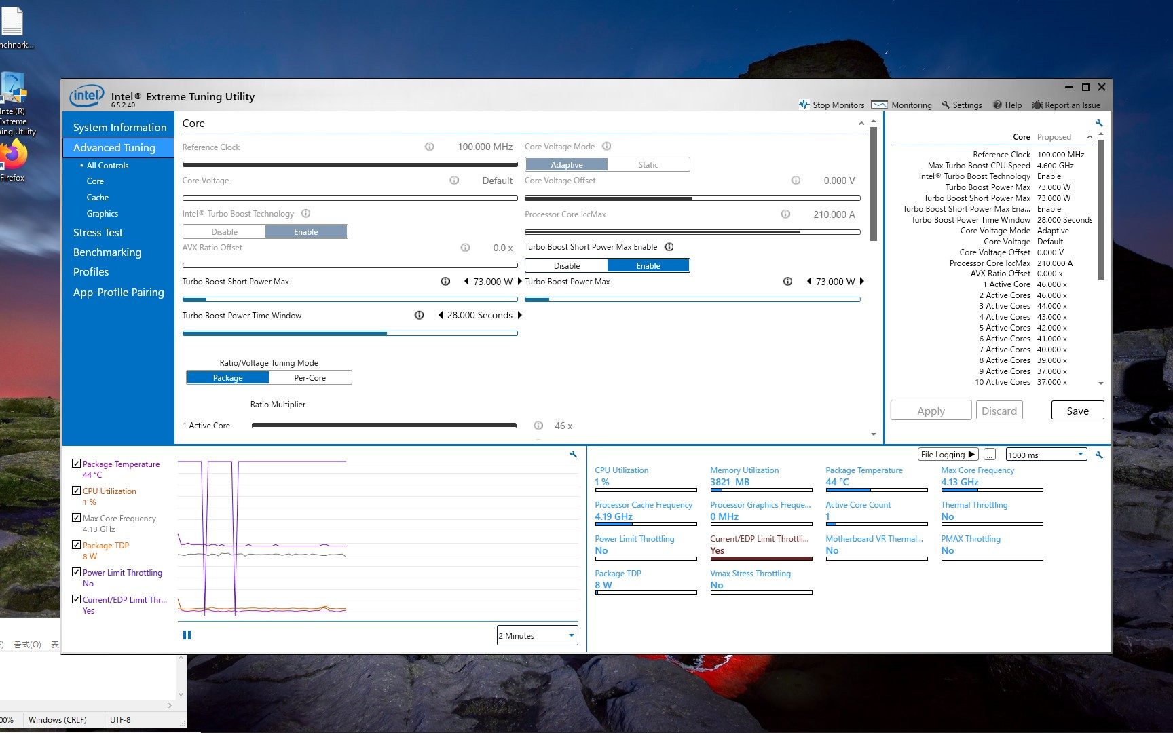Open the Monitoring view icon
This screenshot has width=1173, height=733.
tap(879, 105)
